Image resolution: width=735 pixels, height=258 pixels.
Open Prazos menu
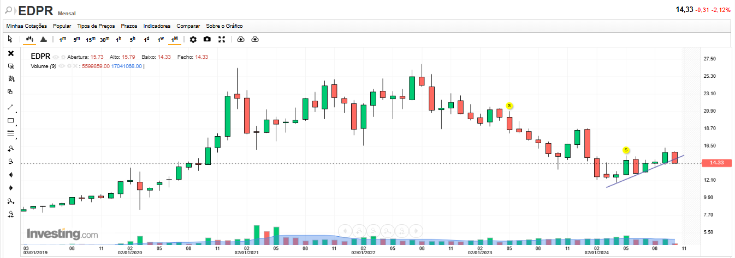point(129,26)
